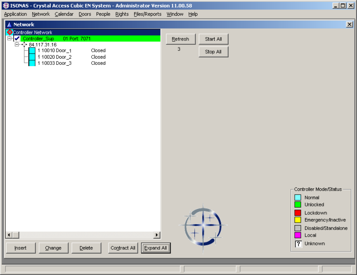Click the Disabled/Standalone gray legend swatch
This screenshot has width=357, height=275.
[298, 228]
